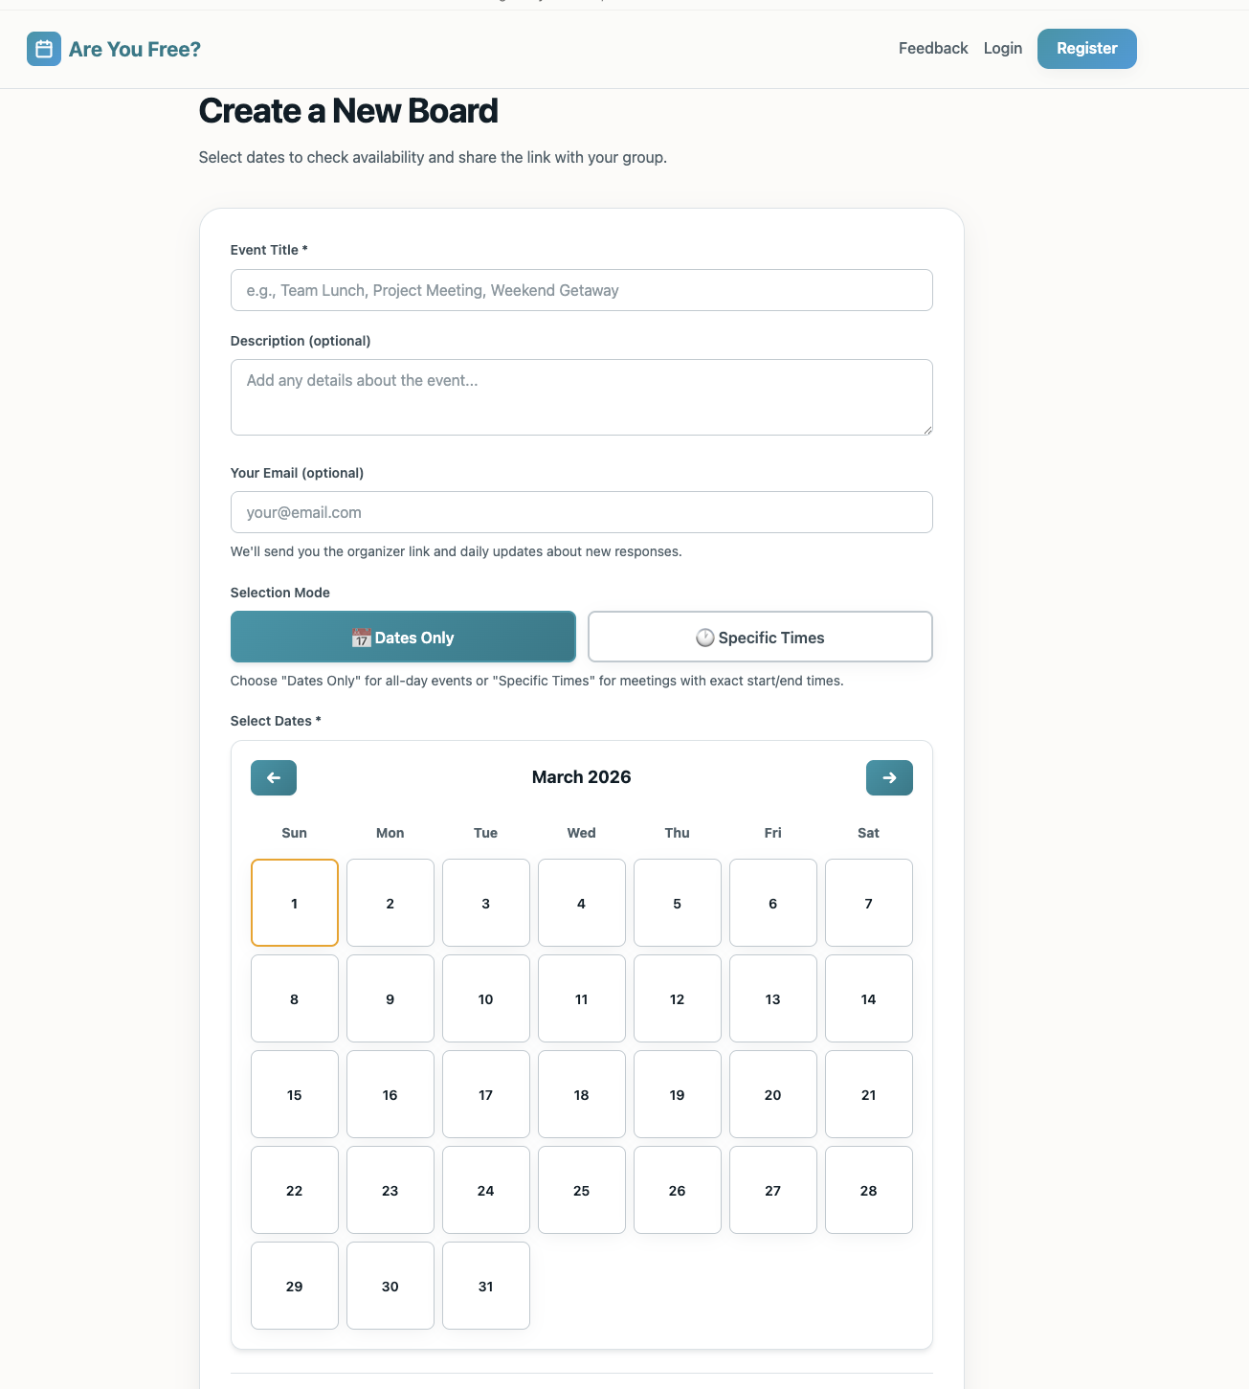1249x1389 pixels.
Task: Click the right arrow to view April 2026
Action: coord(889,777)
